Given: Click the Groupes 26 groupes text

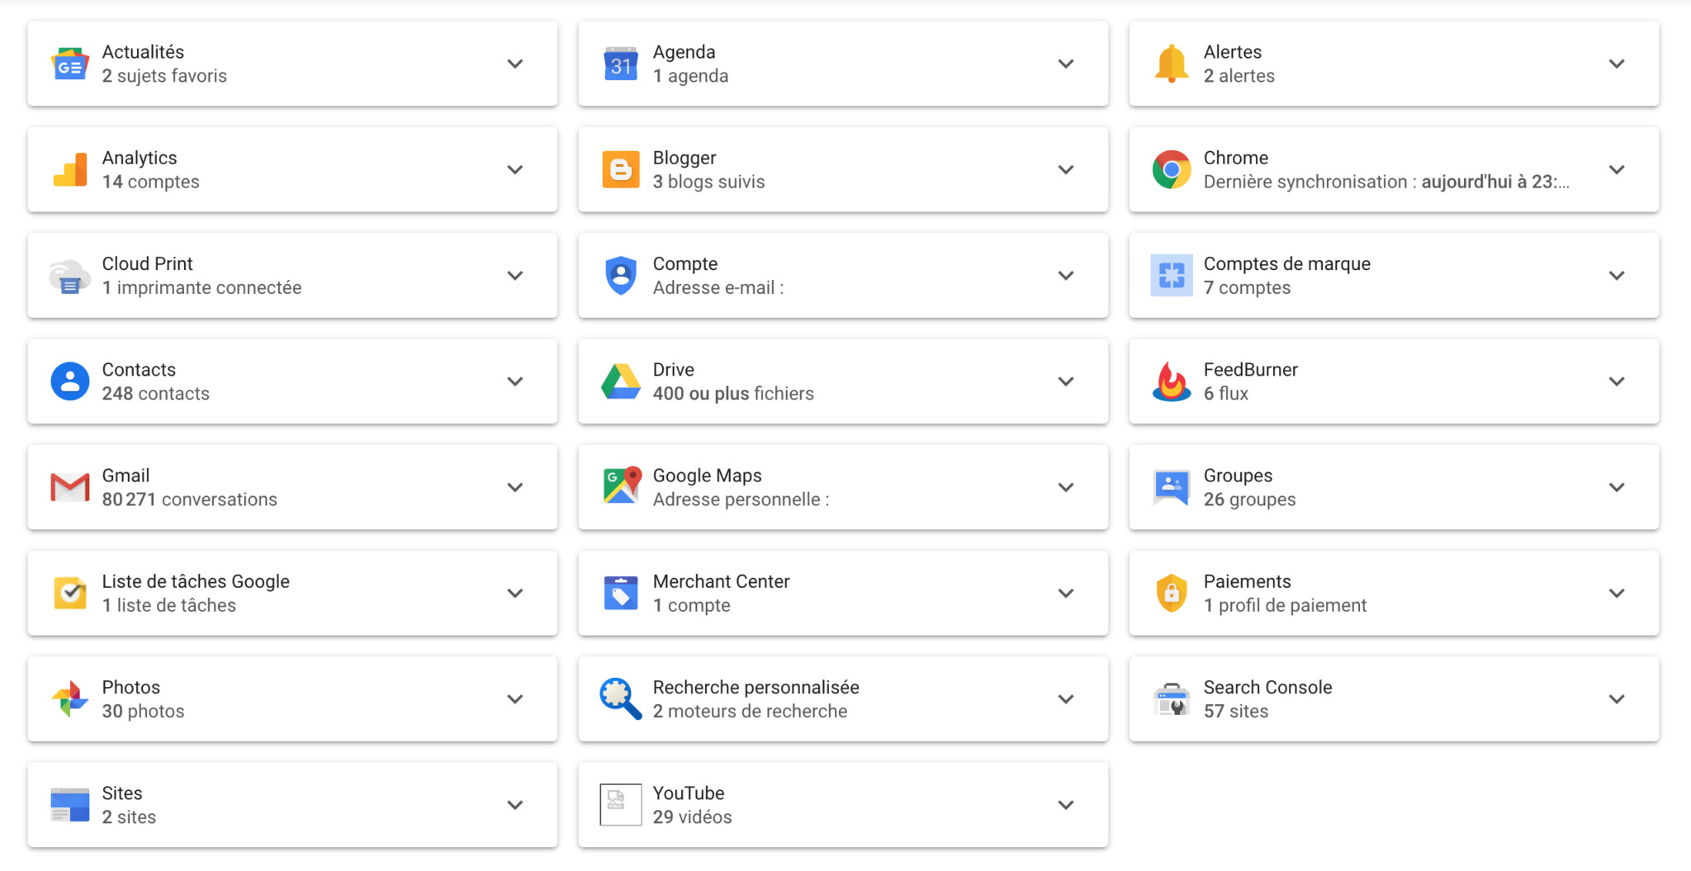Looking at the screenshot, I should 1249,499.
